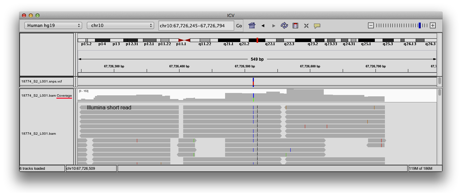Select the 18774_S2_L001.bam Coverage track label
462x194 pixels.
pyautogui.click(x=46, y=95)
